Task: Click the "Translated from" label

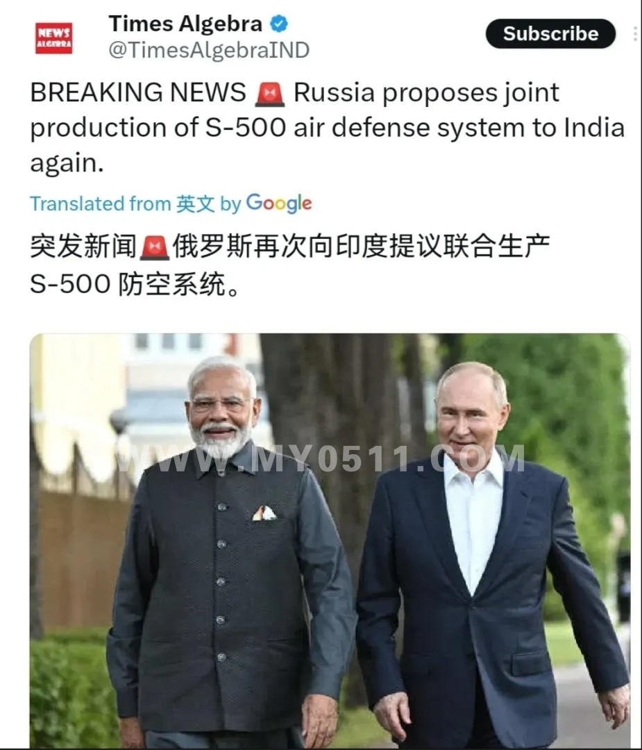Action: pos(101,203)
